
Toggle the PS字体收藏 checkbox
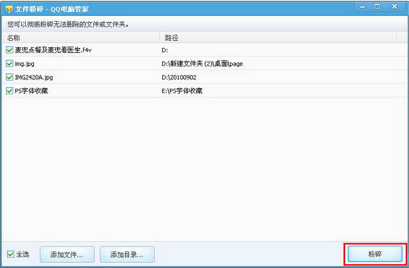pos(10,91)
